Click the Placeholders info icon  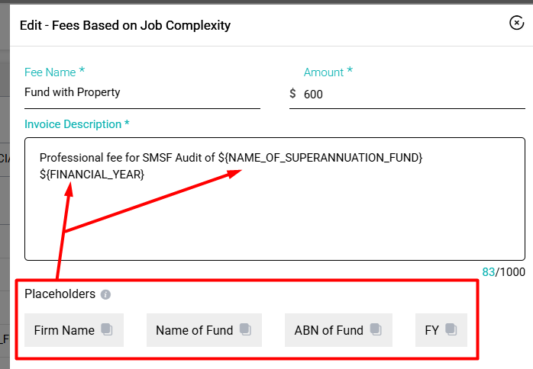[x=105, y=294]
